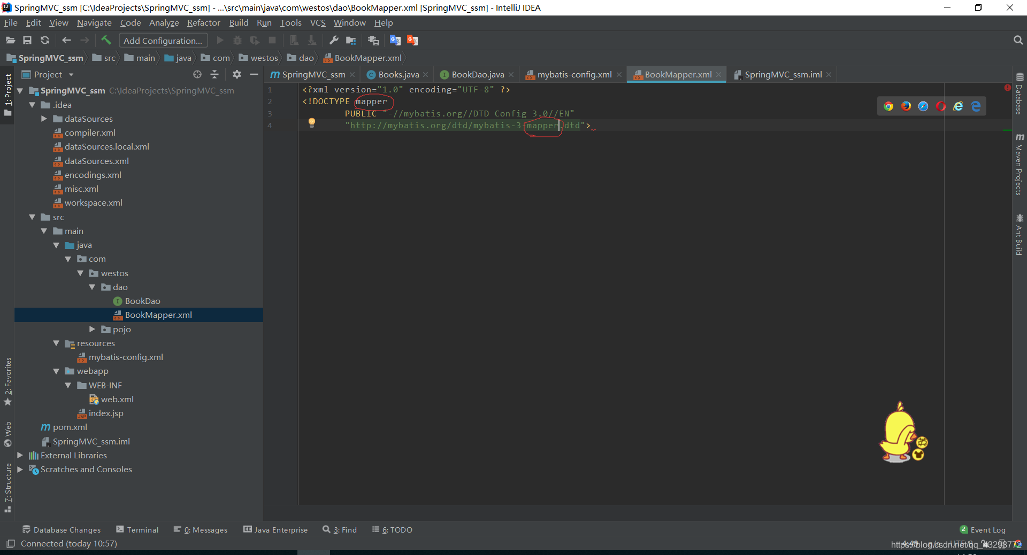The width and height of the screenshot is (1027, 555).
Task: Open the Database Changes tool window
Action: click(62, 530)
